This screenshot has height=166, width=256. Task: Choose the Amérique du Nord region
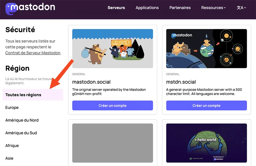click(22, 120)
